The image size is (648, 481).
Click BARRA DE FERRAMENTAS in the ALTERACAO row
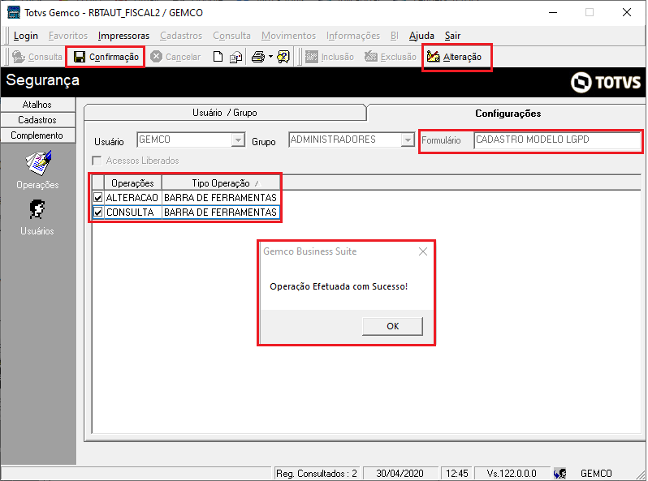221,198
